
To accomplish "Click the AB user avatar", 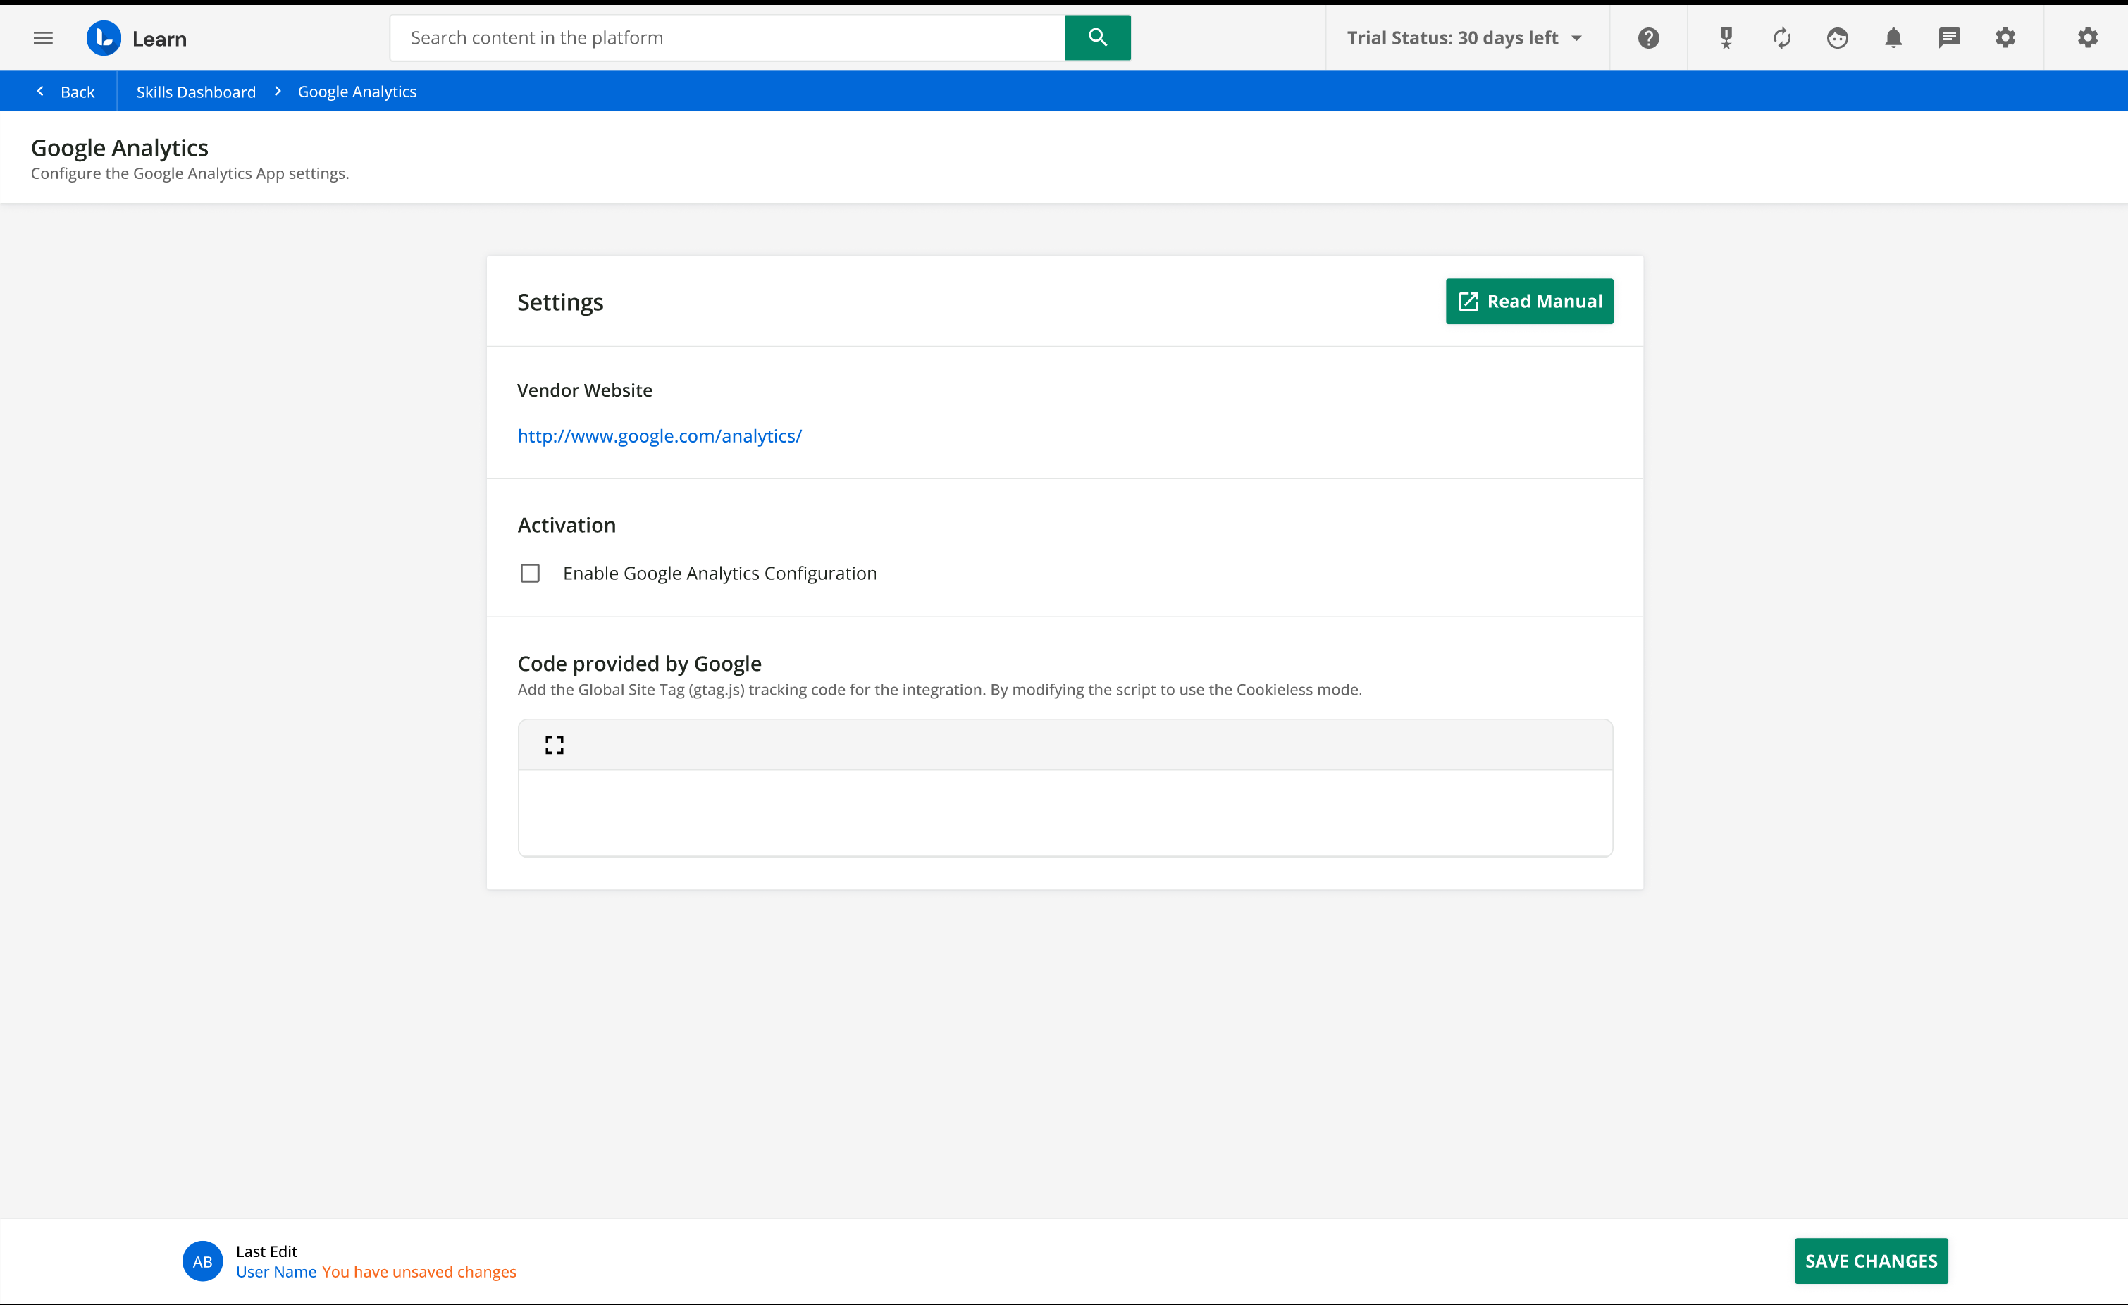I will tap(202, 1261).
